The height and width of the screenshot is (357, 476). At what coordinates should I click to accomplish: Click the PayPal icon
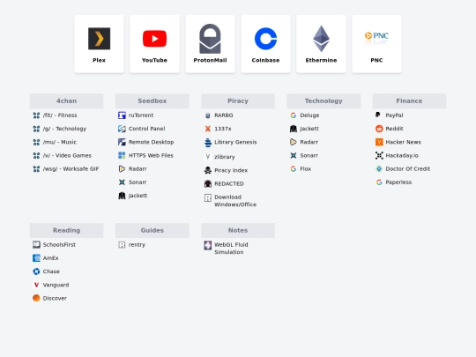(x=379, y=115)
